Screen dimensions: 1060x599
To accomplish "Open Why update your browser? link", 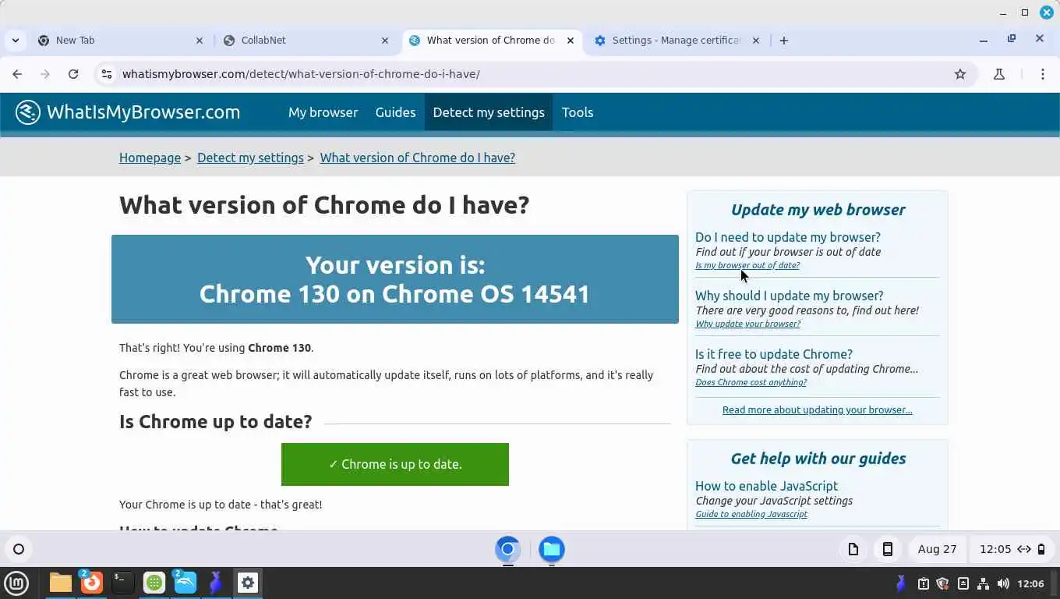I will click(747, 324).
